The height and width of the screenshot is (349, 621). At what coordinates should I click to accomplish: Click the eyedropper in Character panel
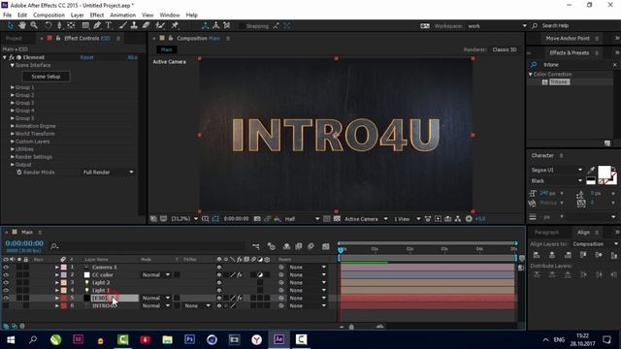point(591,171)
